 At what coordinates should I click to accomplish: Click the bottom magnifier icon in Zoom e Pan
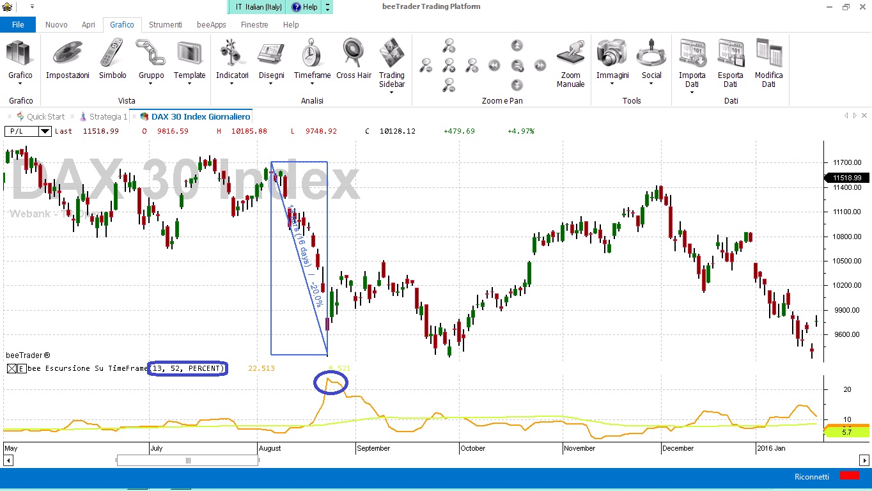(449, 85)
